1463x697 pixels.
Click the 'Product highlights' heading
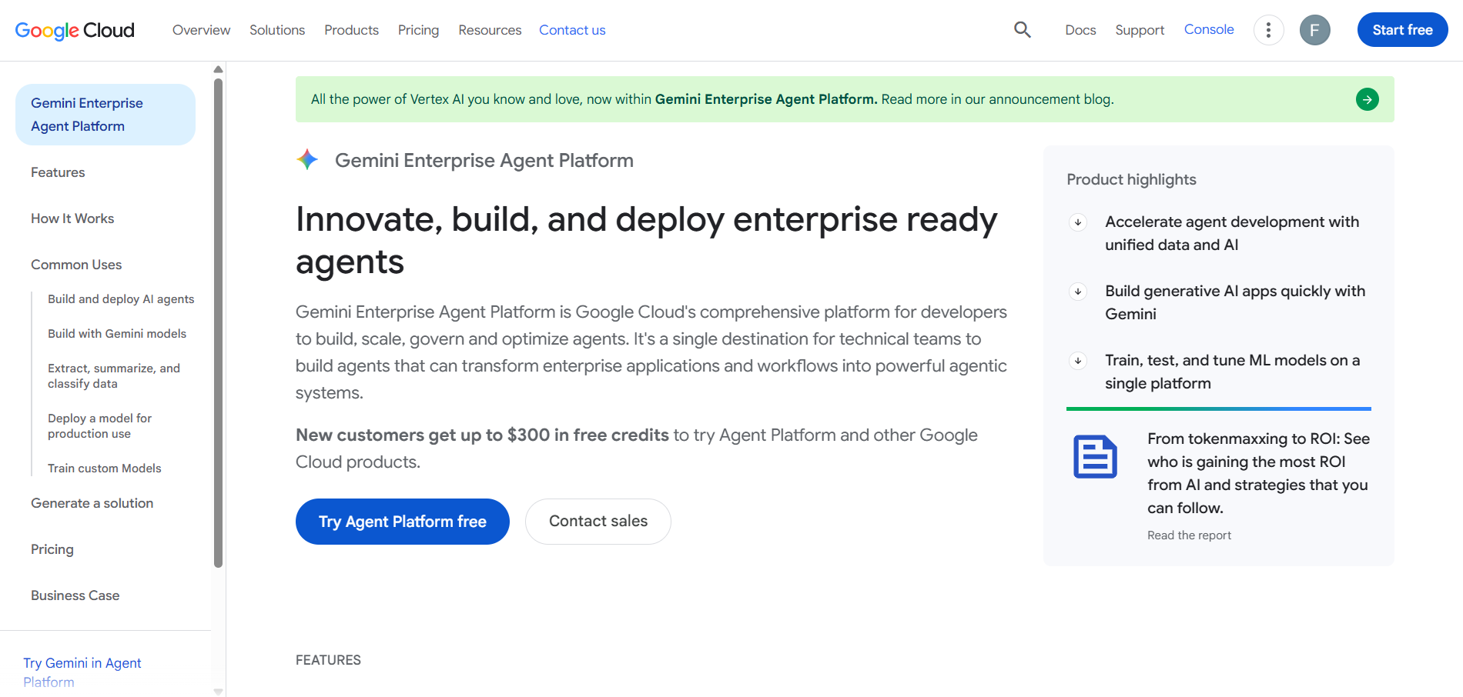(1131, 179)
